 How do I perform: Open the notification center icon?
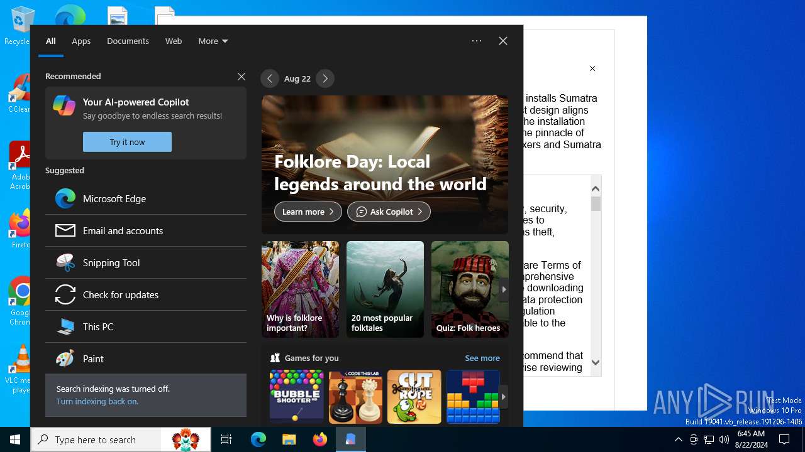point(784,439)
